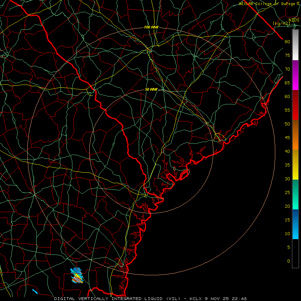Click the NEXLAB-College of DuPage credit text

[x=269, y=4]
